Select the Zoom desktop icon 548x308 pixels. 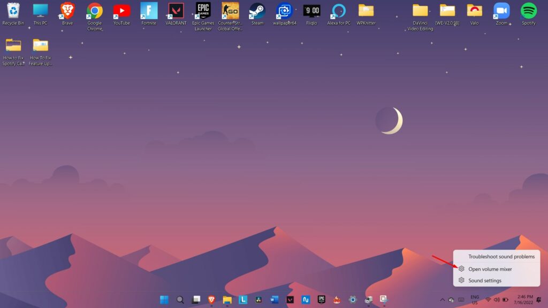click(x=501, y=11)
